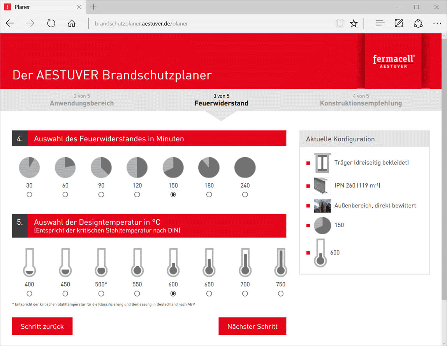
Task: Add page to favorites star icon
Action: (x=354, y=23)
